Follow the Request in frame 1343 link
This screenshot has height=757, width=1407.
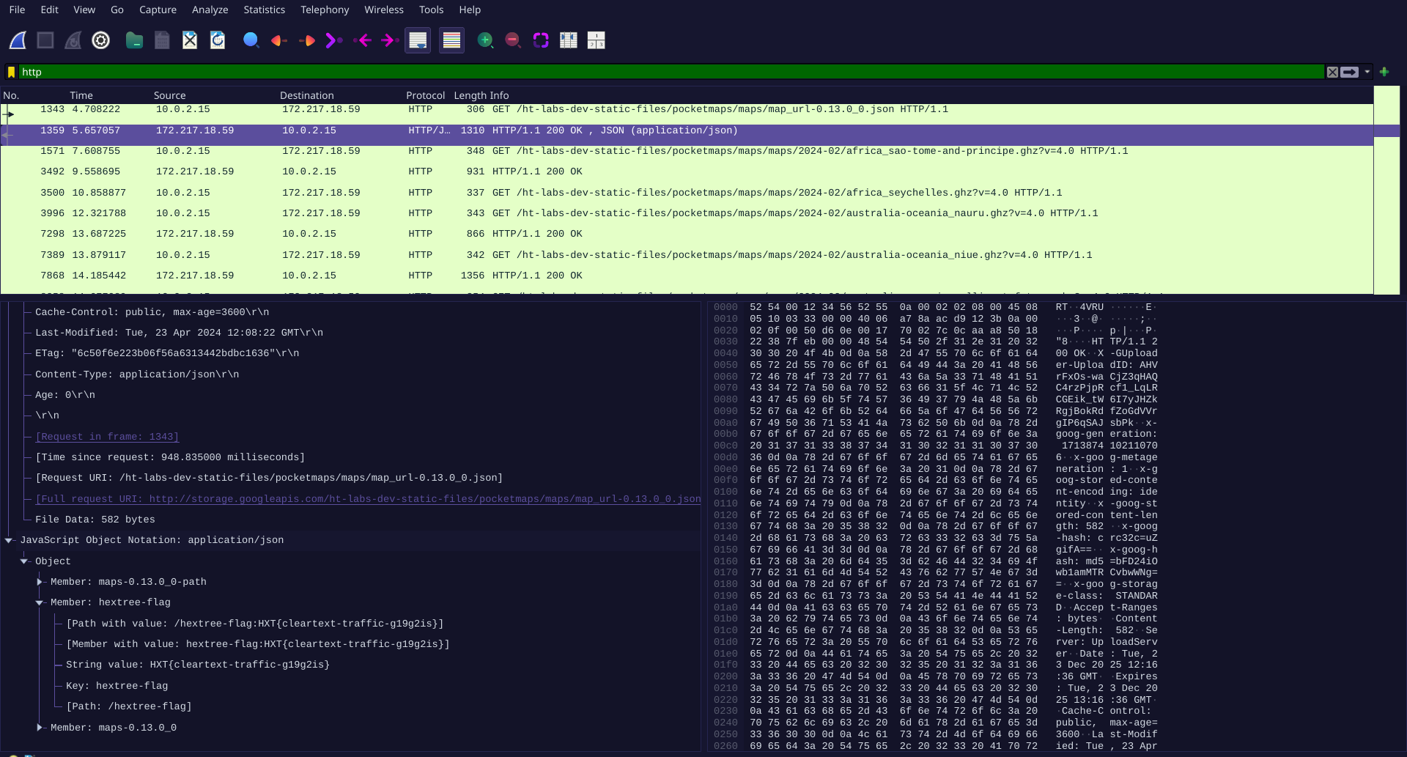[x=107, y=437]
